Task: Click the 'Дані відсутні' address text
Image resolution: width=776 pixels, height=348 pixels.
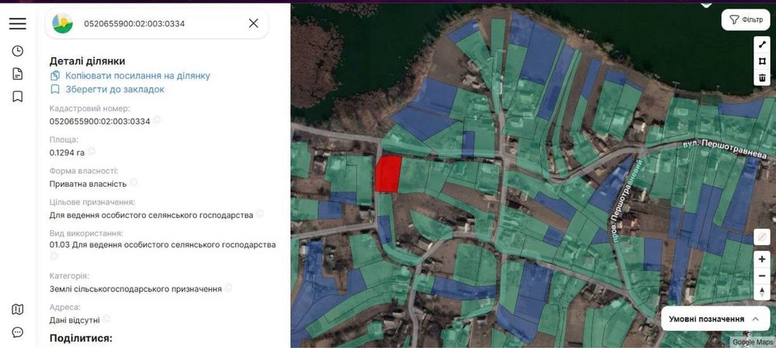Action: click(x=74, y=320)
